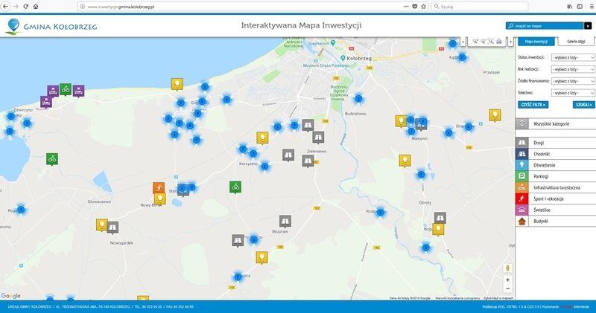
Task: Open the green bicycle marker south of Korzystno
Action: pos(235,187)
